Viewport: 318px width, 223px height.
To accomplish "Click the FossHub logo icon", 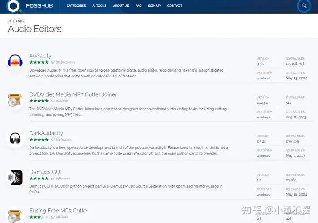I will pyautogui.click(x=13, y=6).
